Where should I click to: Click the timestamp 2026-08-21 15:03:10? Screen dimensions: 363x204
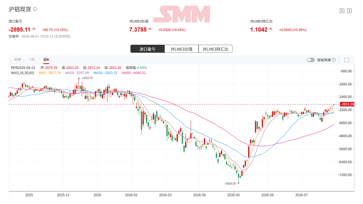37,36
